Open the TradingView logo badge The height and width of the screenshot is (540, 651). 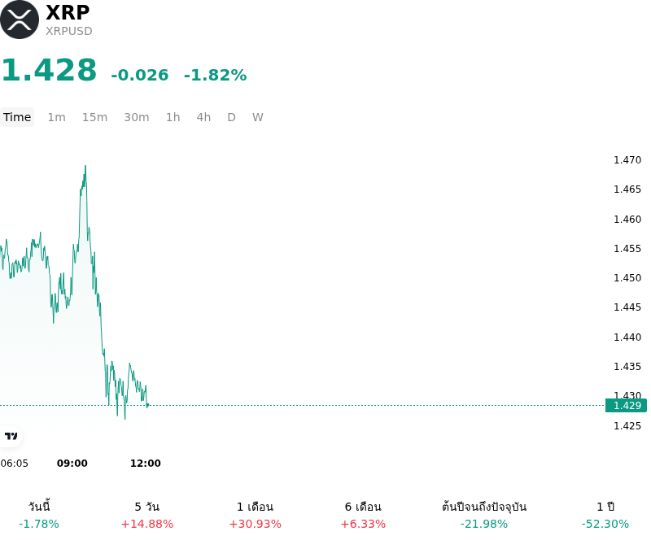[x=11, y=436]
